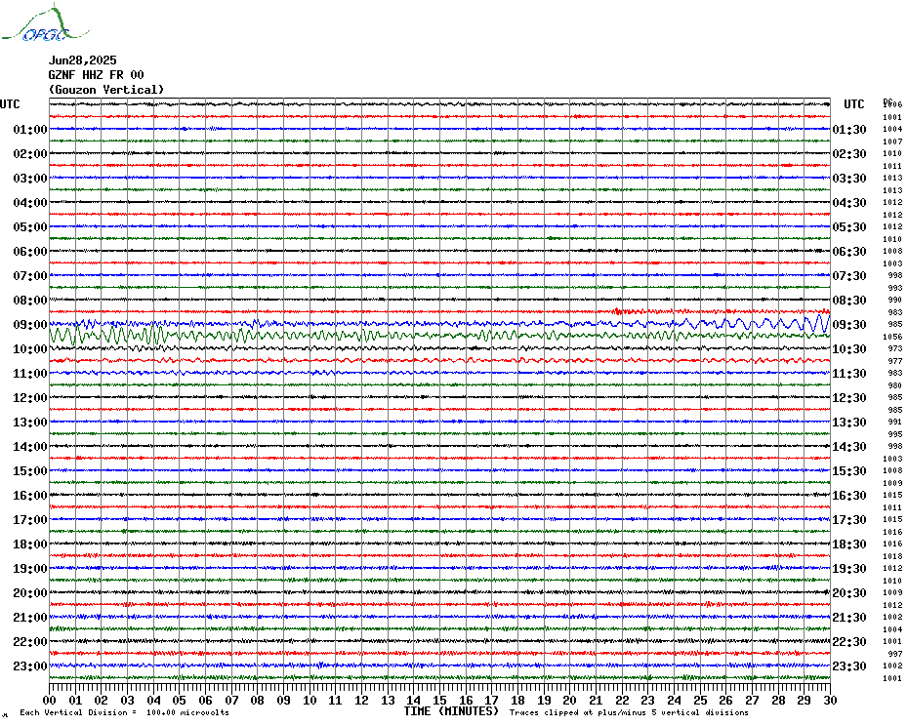
Task: Click the Traces clipped at plus/minus note
Action: (629, 712)
